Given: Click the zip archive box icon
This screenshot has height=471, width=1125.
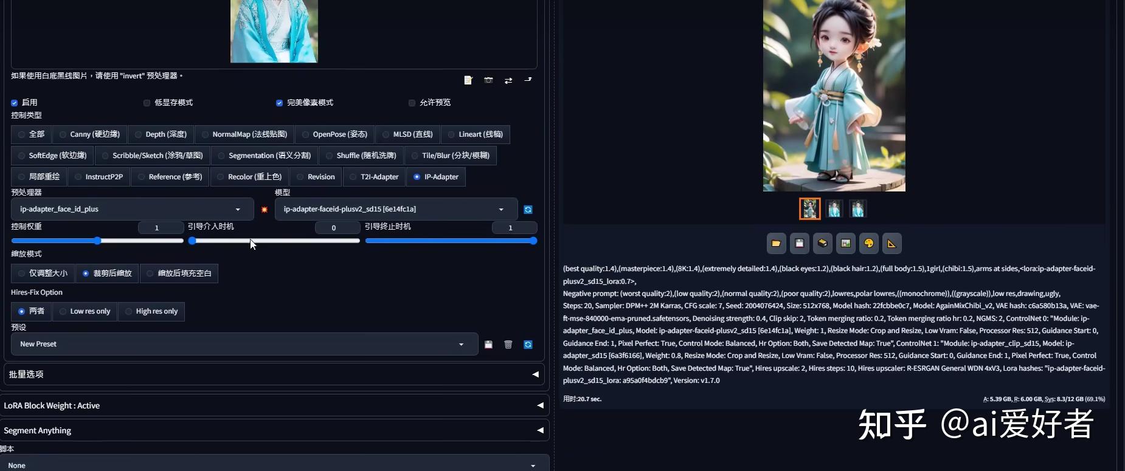Looking at the screenshot, I should [x=822, y=243].
